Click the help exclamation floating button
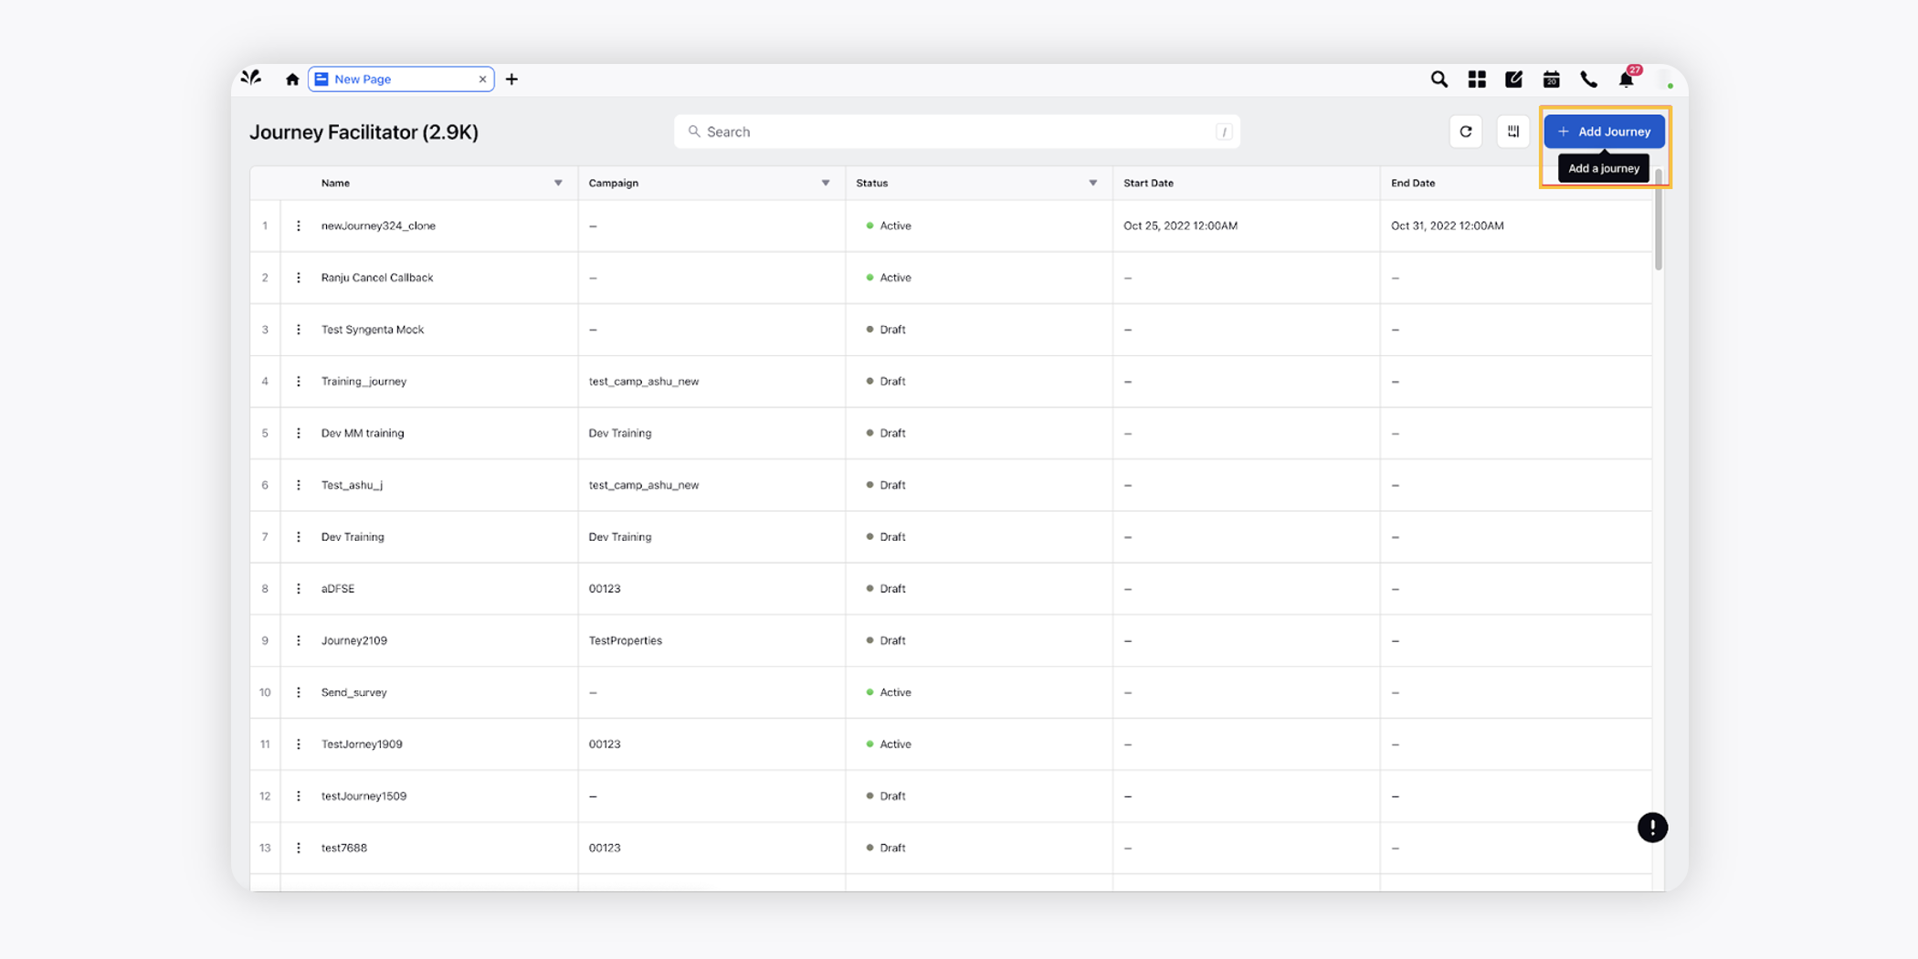1918x959 pixels. pyautogui.click(x=1652, y=827)
